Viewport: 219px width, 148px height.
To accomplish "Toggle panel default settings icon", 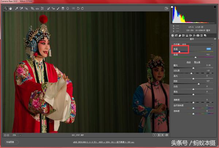I will coord(167,135).
